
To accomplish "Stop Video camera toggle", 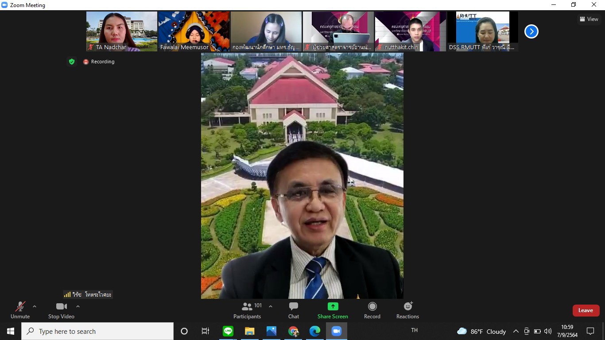I will click(x=61, y=309).
